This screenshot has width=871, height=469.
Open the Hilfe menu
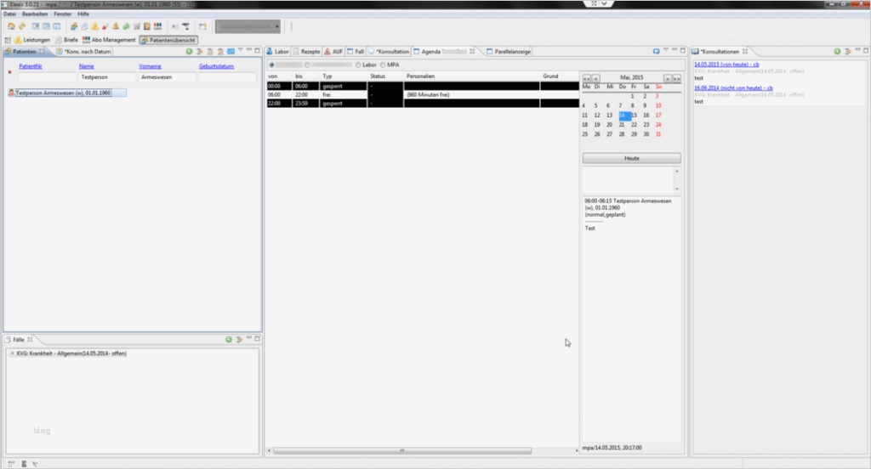83,14
